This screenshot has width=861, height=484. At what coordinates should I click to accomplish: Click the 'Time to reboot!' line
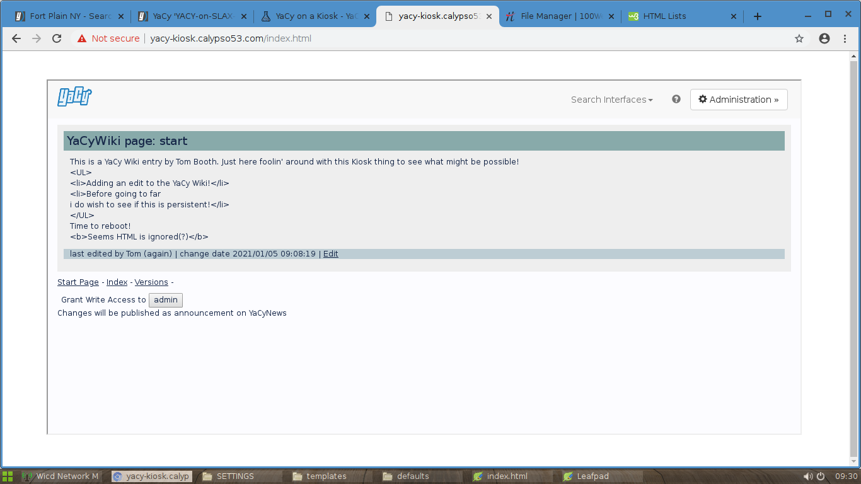tap(100, 226)
